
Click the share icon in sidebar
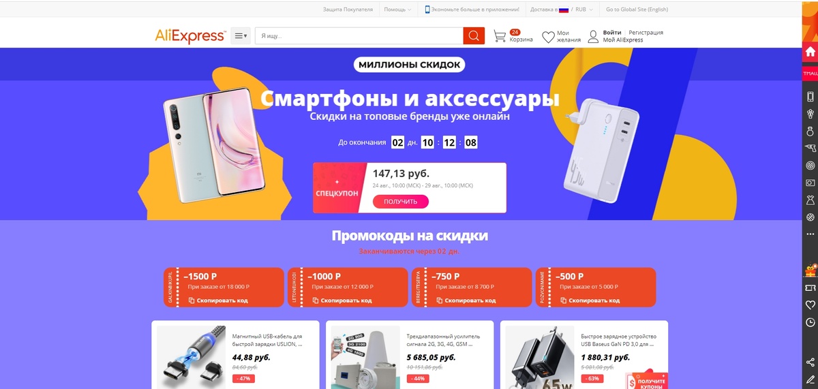point(810,362)
